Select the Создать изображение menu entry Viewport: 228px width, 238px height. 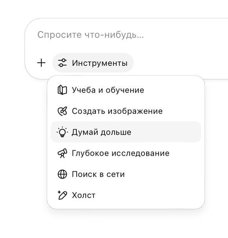coord(126,111)
